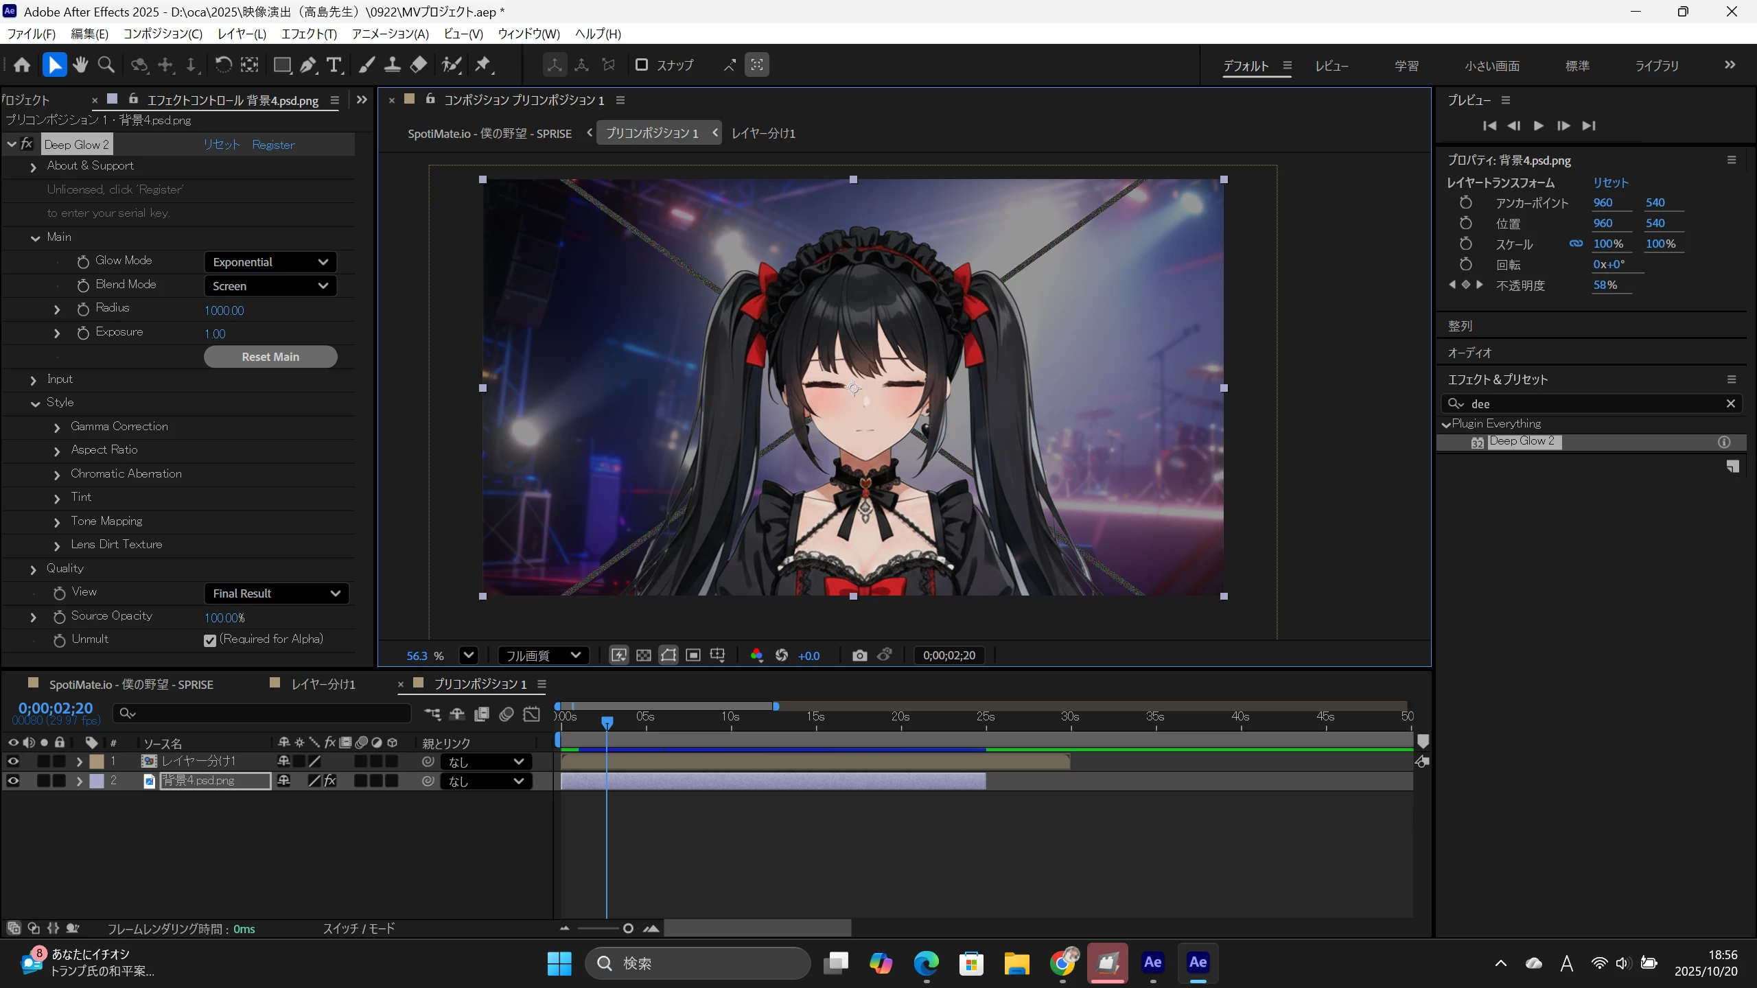The image size is (1757, 988).
Task: Select the Type (T) tool
Action: click(x=334, y=65)
